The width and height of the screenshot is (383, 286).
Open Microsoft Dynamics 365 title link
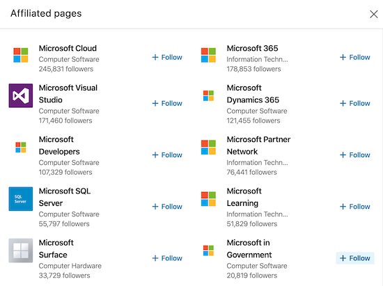pyautogui.click(x=253, y=94)
